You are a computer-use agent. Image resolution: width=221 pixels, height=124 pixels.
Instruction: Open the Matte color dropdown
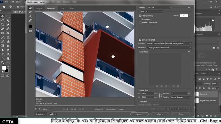pyautogui.click(x=189, y=15)
